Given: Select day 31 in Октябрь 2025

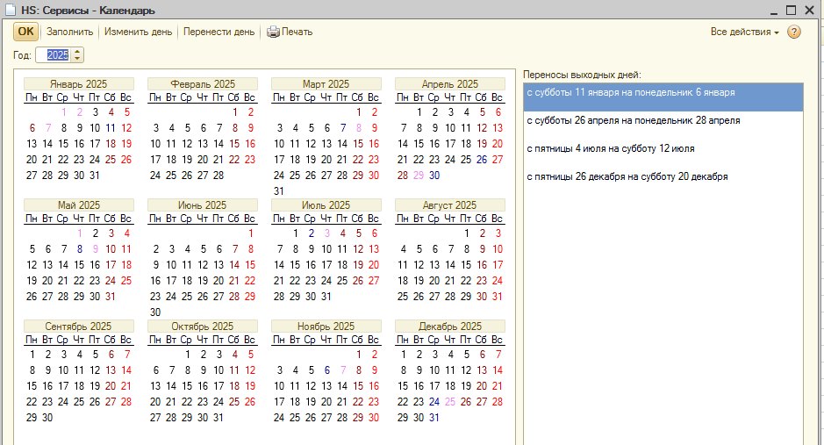Looking at the screenshot, I should (x=219, y=418).
